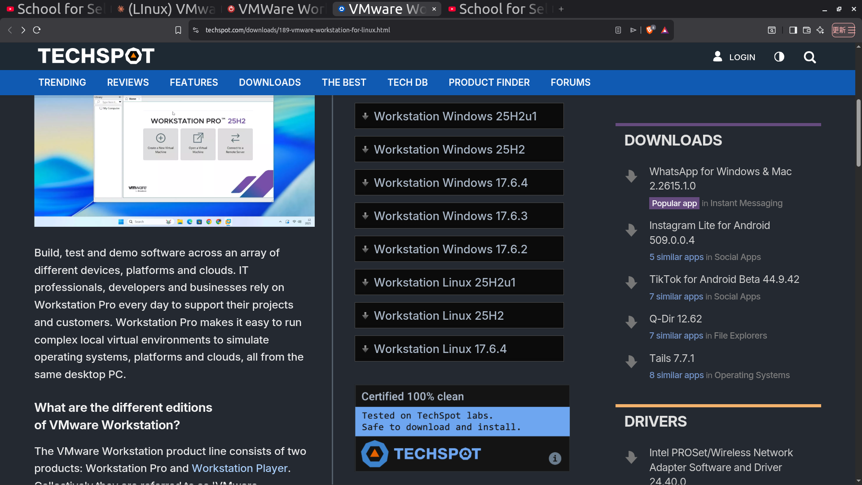862x485 pixels.
Task: Open the TECH DB menu item
Action: (408, 83)
